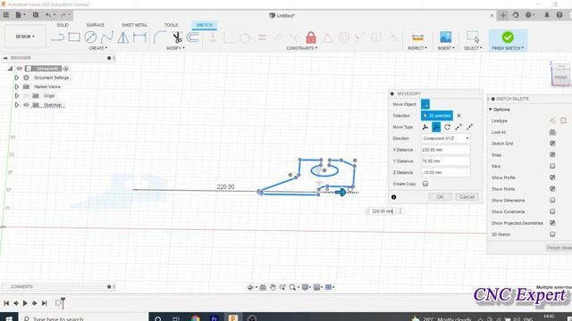This screenshot has height=321, width=572.
Task: Disable the Sketch Grid checkbox
Action: tap(552, 144)
